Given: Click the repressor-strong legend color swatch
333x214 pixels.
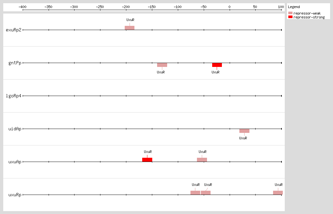Looking at the screenshot, I should point(290,17).
